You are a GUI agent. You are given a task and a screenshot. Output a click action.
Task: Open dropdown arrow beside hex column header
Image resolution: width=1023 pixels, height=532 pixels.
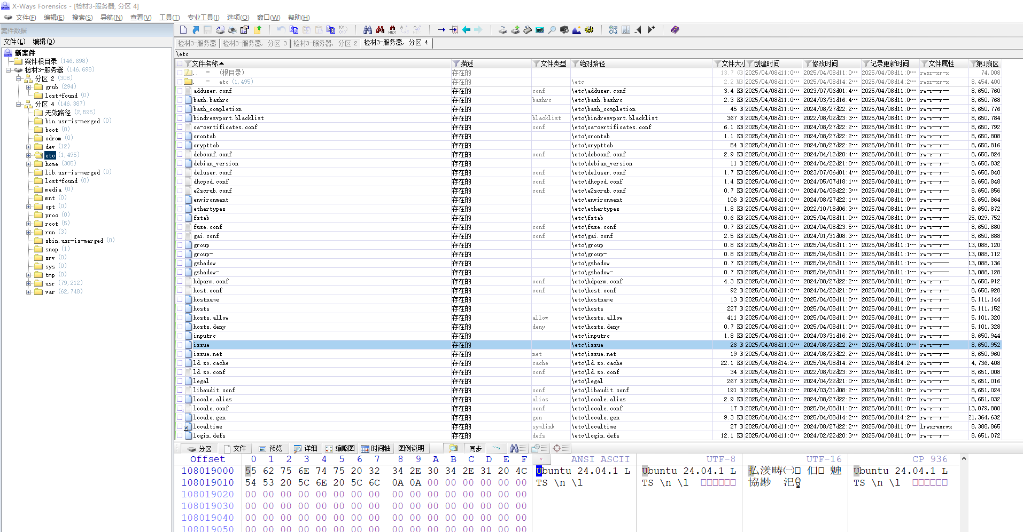point(541,459)
